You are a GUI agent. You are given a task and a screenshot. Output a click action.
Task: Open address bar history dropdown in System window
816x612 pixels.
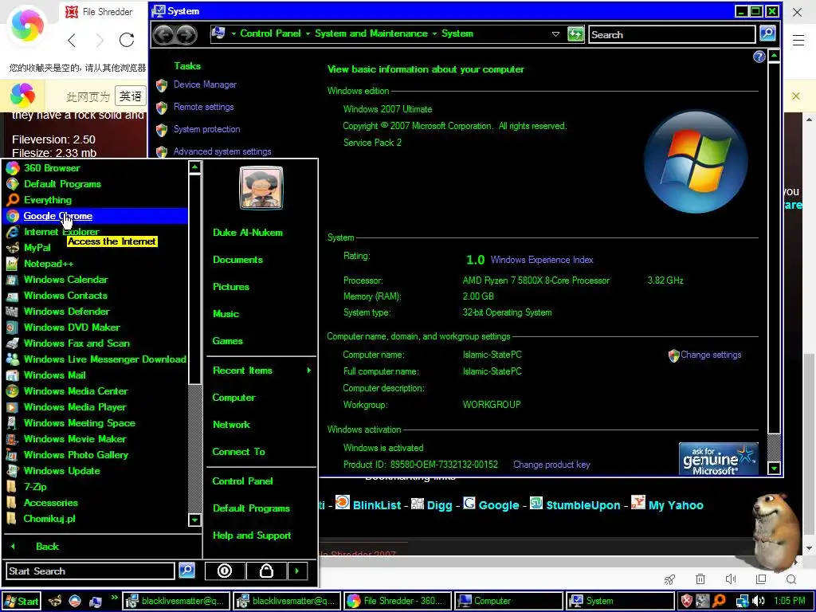tap(555, 34)
